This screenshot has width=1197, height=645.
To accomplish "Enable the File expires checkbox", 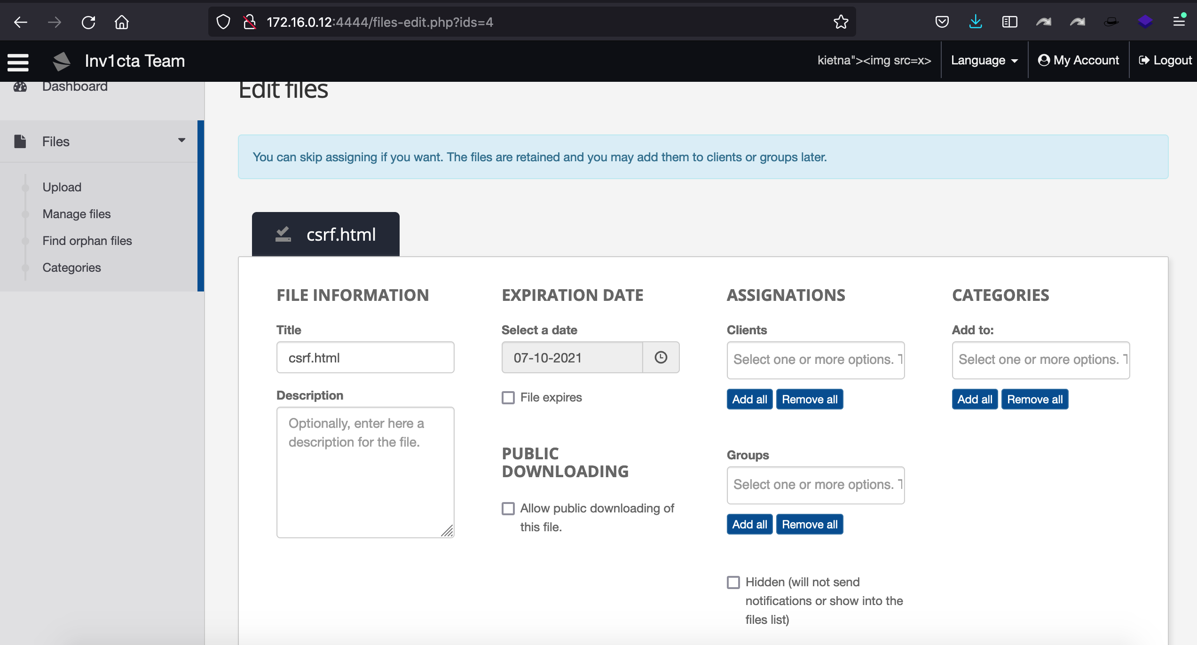I will (x=508, y=398).
